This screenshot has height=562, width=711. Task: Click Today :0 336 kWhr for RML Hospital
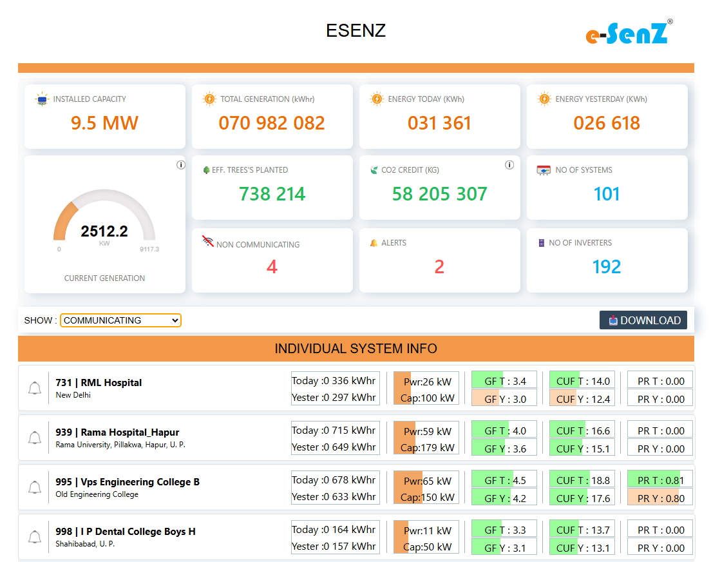point(334,380)
